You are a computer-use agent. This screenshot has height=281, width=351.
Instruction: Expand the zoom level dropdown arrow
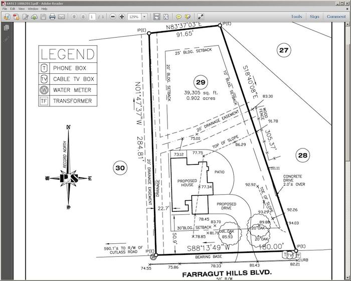(144, 17)
